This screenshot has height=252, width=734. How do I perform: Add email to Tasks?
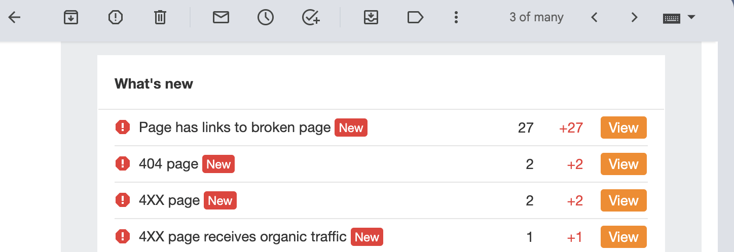[311, 18]
